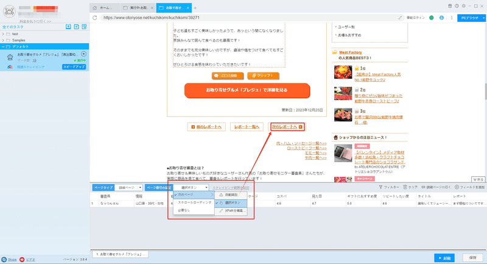Click the Meat Factory link
The width and height of the screenshot is (487, 264).
tap(351, 52)
